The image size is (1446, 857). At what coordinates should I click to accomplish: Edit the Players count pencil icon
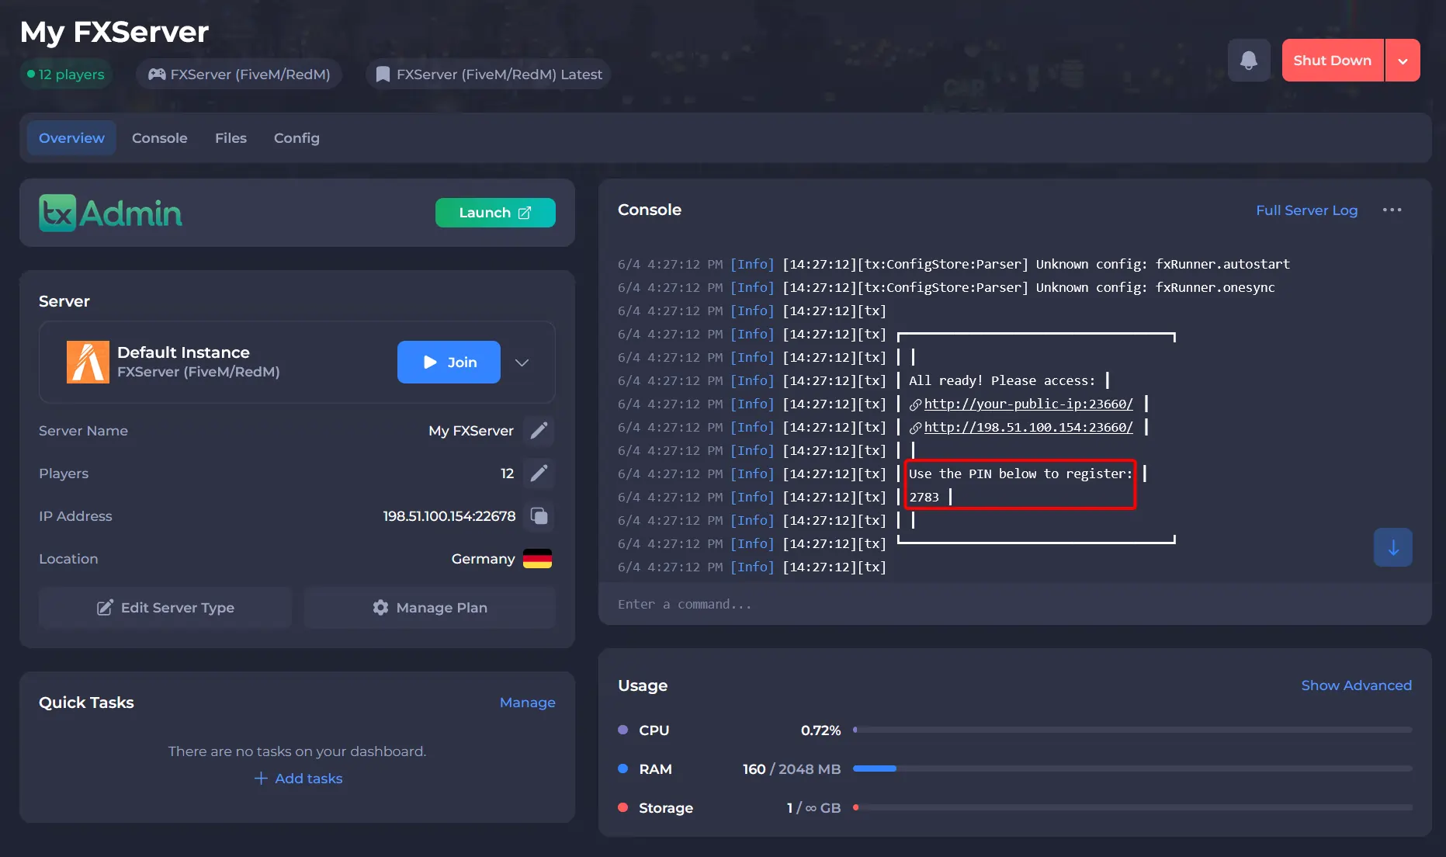[x=539, y=473]
